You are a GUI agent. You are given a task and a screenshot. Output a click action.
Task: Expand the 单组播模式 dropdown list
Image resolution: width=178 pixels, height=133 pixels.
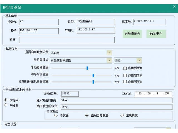[109, 60]
